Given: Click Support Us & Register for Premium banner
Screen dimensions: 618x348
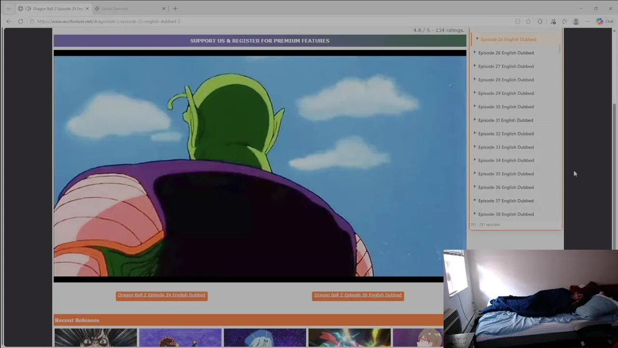Looking at the screenshot, I should coord(260,41).
